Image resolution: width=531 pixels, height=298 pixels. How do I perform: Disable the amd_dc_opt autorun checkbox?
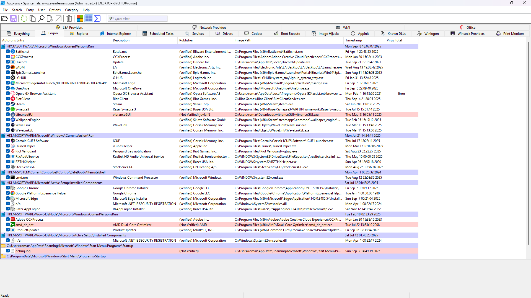click(7, 225)
